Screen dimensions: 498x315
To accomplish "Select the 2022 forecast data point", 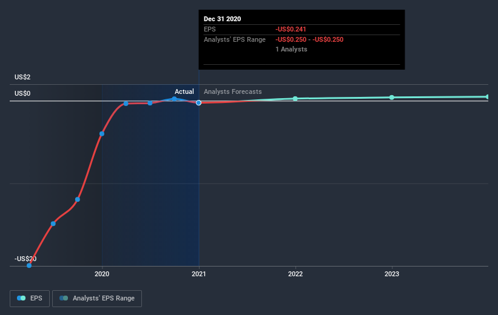I will click(x=295, y=99).
